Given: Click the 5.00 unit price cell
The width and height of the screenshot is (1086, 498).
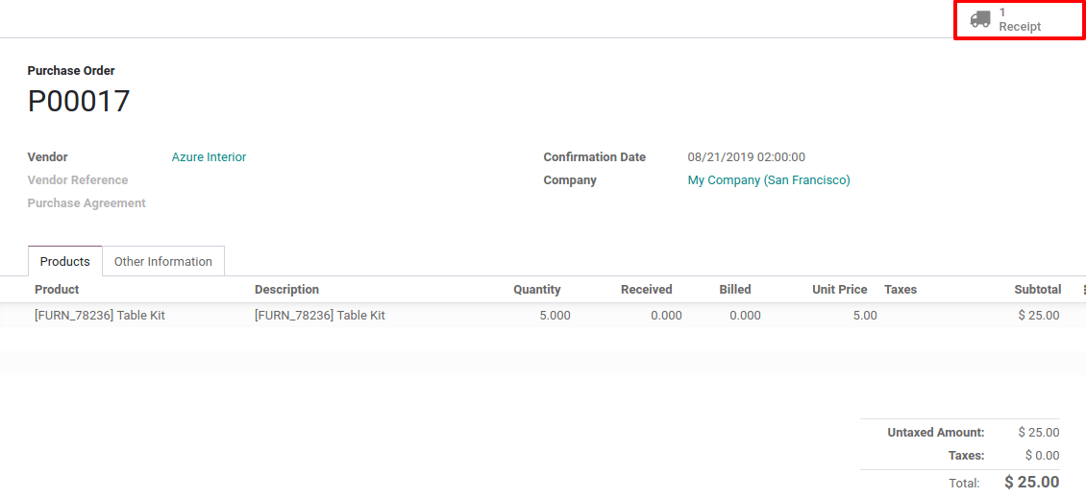Looking at the screenshot, I should click(x=864, y=315).
